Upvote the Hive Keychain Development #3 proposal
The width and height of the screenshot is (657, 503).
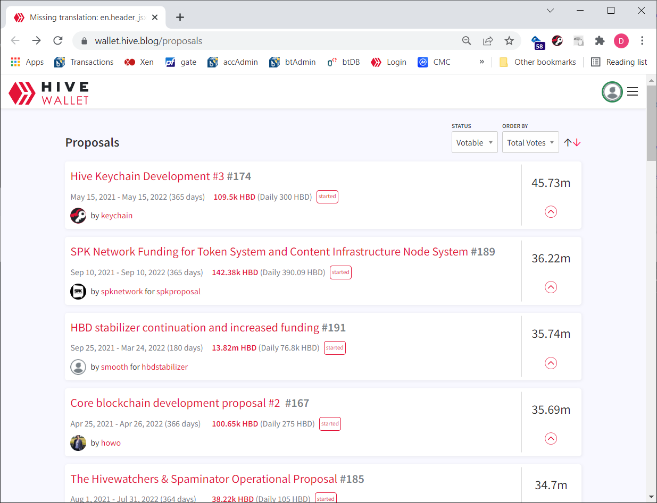coord(551,211)
